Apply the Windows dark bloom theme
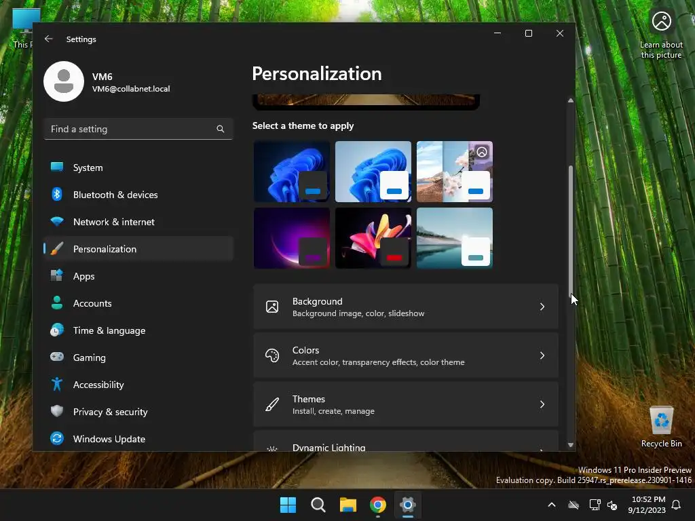Screen dimensions: 695x521 click(292, 172)
